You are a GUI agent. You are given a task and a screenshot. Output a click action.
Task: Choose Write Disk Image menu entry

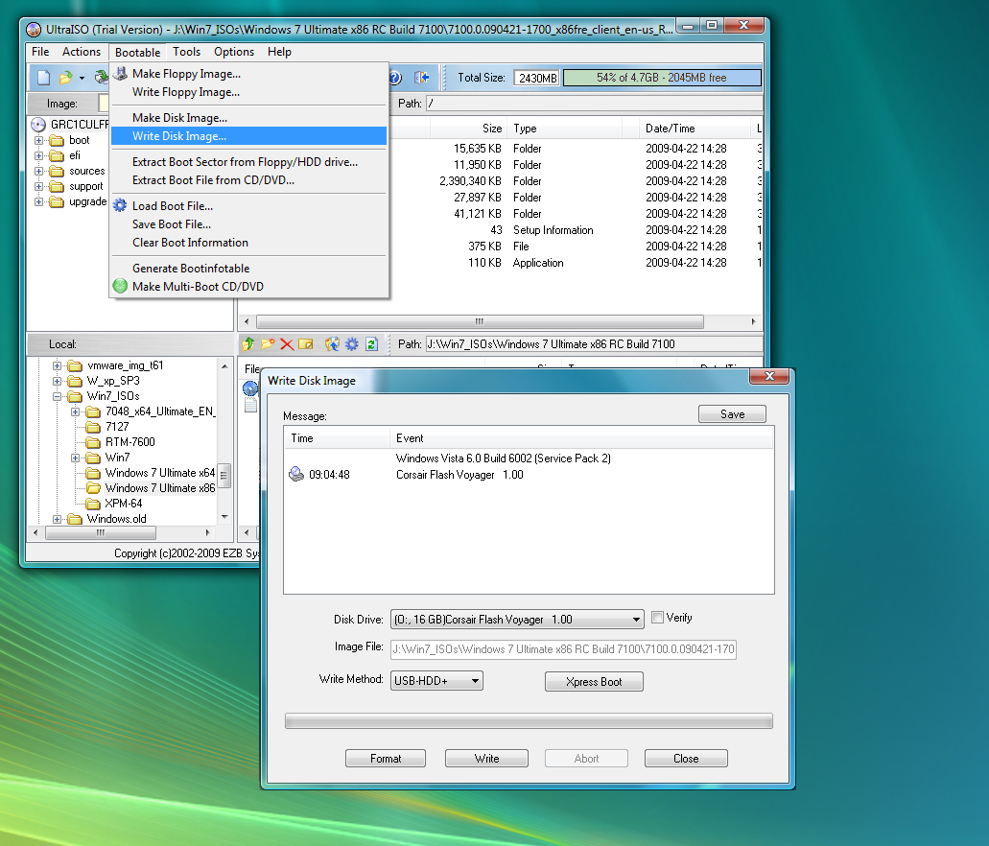tap(249, 135)
